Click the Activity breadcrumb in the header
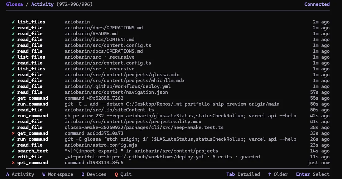Screen dimensions: 342x179 coord(42,4)
